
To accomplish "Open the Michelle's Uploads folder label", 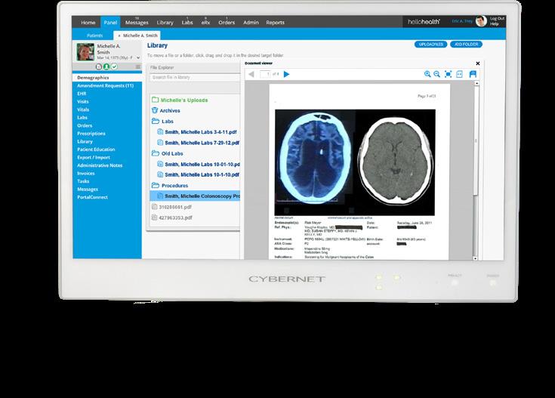I will coord(184,100).
